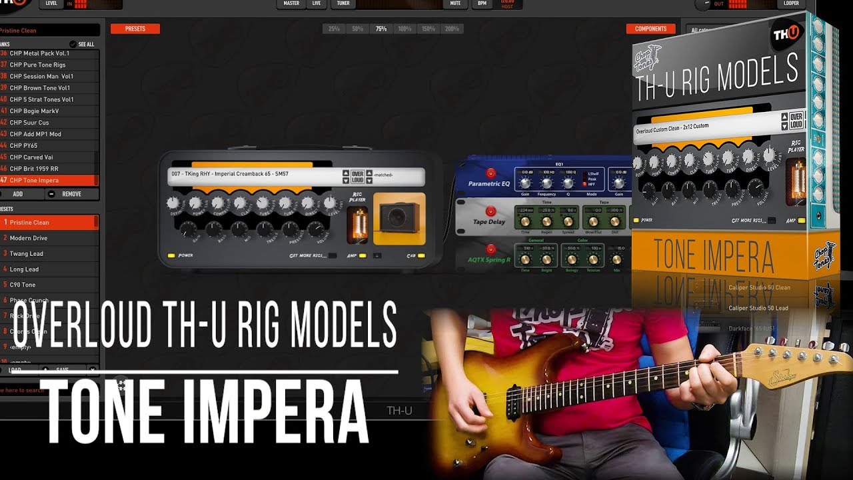
Task: Click the BPM button
Action: click(482, 3)
